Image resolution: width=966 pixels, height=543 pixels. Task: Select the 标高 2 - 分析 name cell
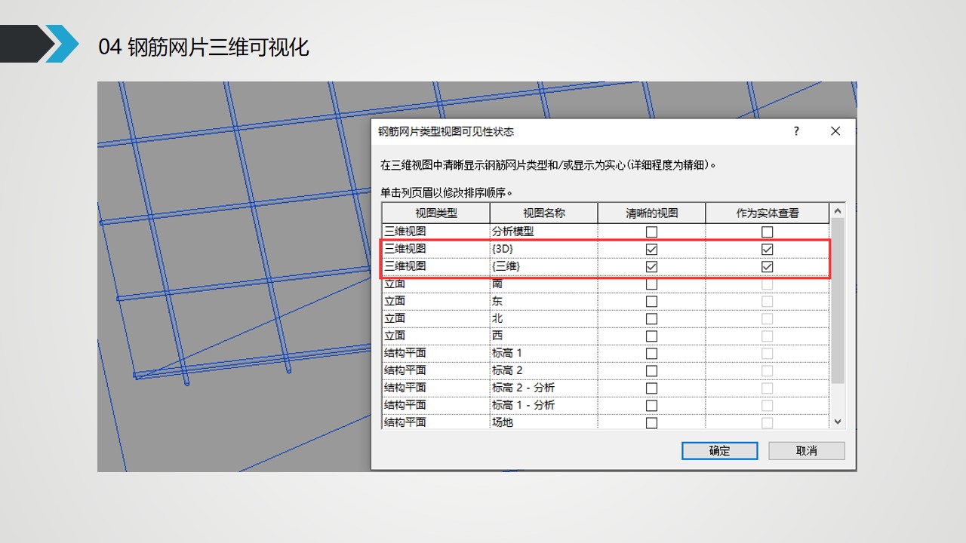click(544, 388)
